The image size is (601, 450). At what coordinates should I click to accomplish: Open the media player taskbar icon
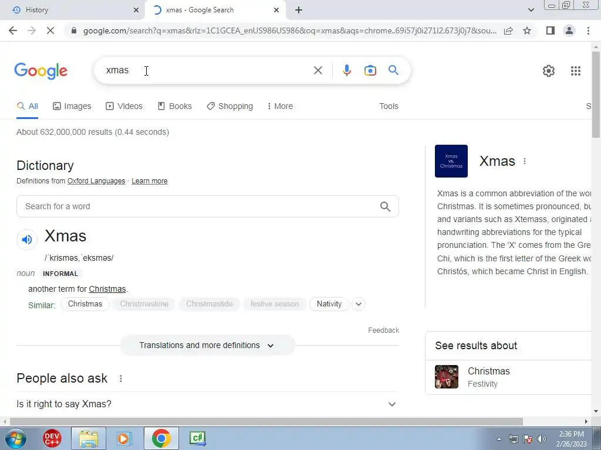(124, 438)
